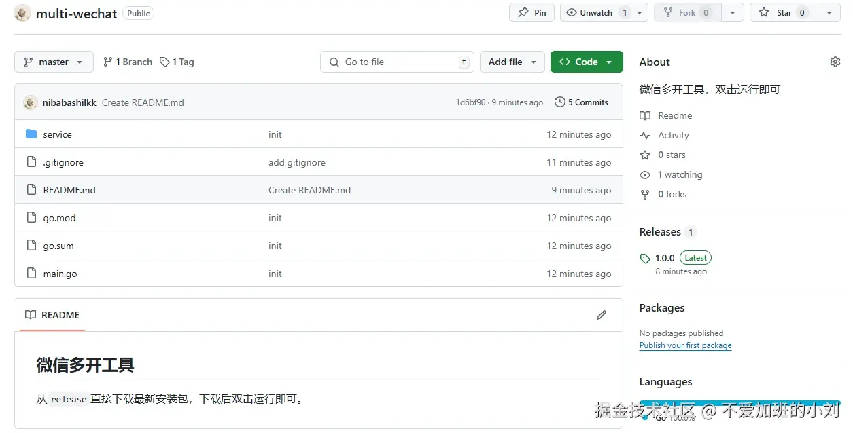Open the About settings gear icon
This screenshot has height=433, width=853.
(835, 62)
